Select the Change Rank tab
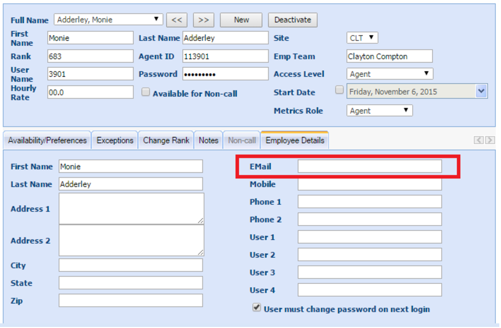 (x=166, y=140)
